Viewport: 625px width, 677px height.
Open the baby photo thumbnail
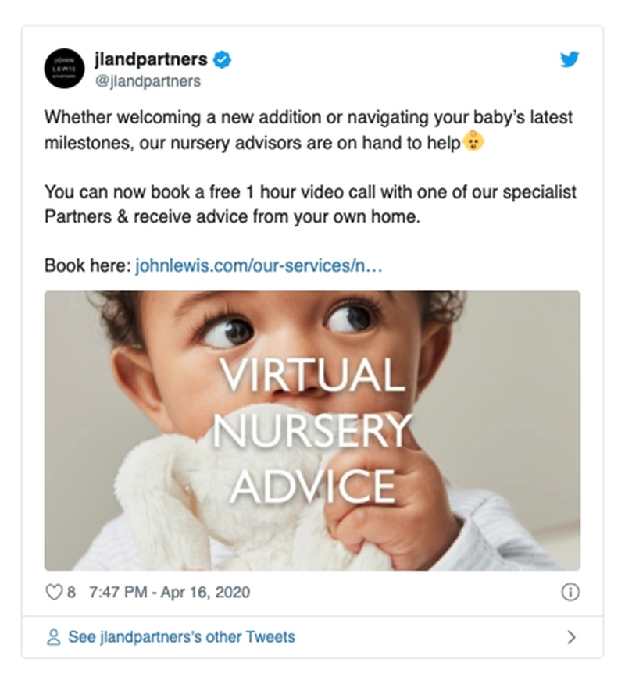coord(312,430)
